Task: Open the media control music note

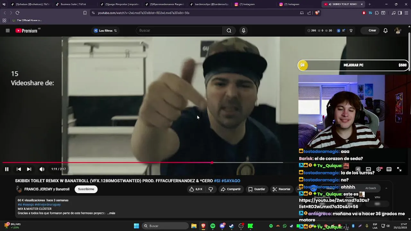Action: (393, 13)
